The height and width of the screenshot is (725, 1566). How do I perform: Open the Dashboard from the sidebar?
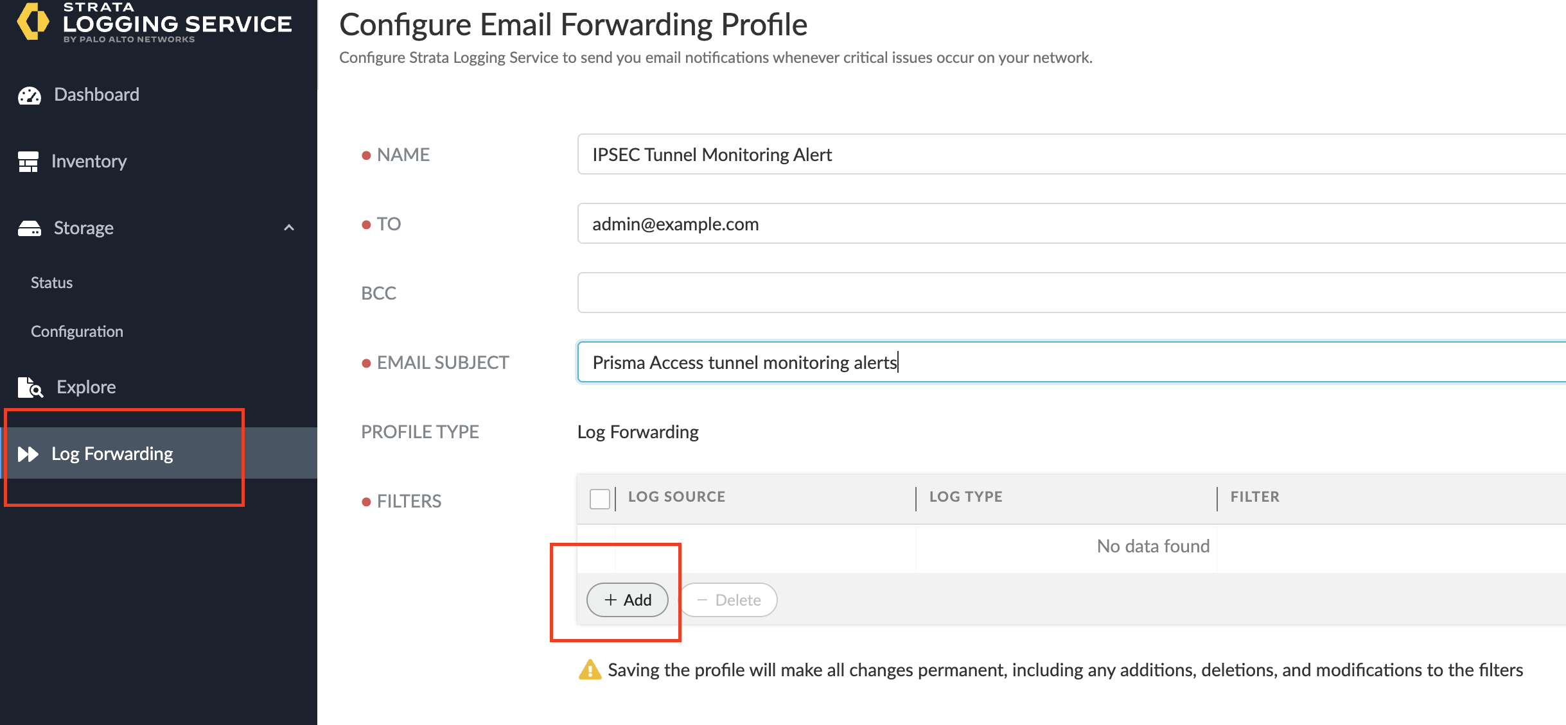click(96, 94)
